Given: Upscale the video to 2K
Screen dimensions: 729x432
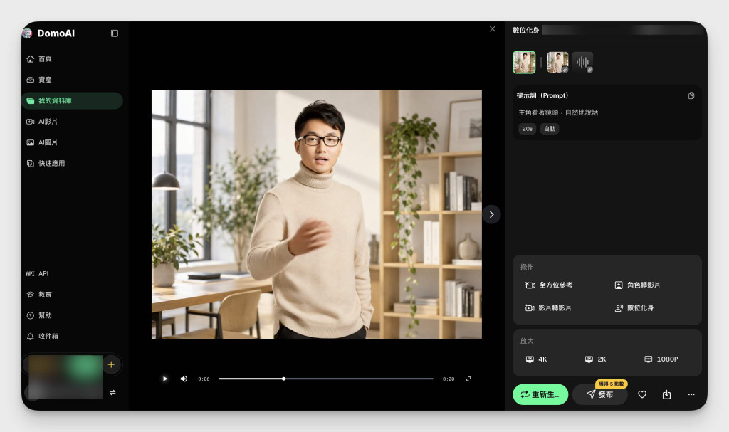Looking at the screenshot, I should (596, 359).
